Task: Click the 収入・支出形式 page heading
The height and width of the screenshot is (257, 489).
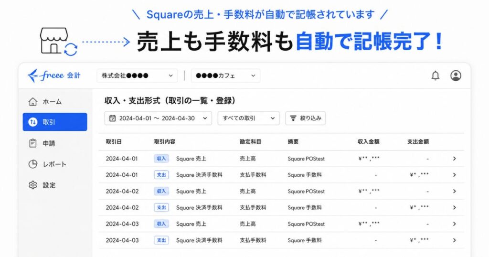Action: coord(170,100)
